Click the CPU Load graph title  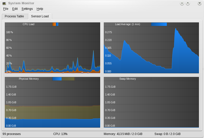(28, 24)
